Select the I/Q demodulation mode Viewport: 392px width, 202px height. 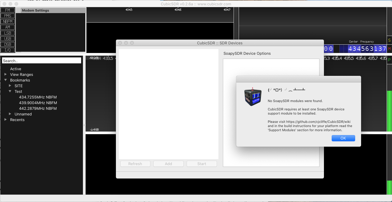pos(7,50)
